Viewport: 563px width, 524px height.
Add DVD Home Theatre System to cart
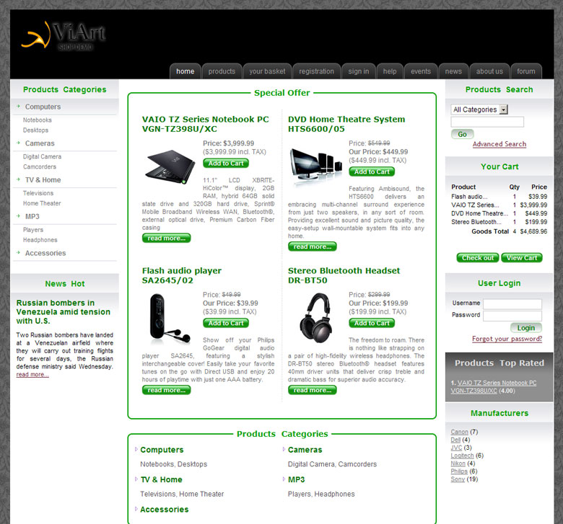[x=372, y=172]
